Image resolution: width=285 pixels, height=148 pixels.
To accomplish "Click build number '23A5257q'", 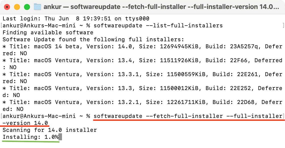I will click(244, 47).
